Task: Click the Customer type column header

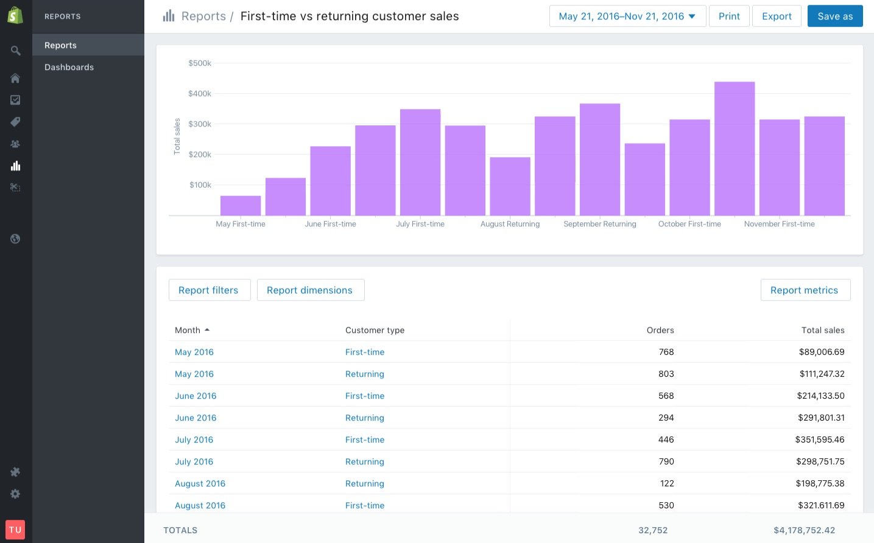Action: click(x=375, y=330)
